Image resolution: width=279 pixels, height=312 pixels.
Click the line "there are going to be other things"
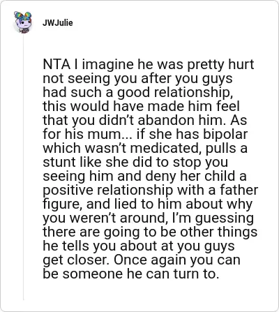[x=150, y=232]
